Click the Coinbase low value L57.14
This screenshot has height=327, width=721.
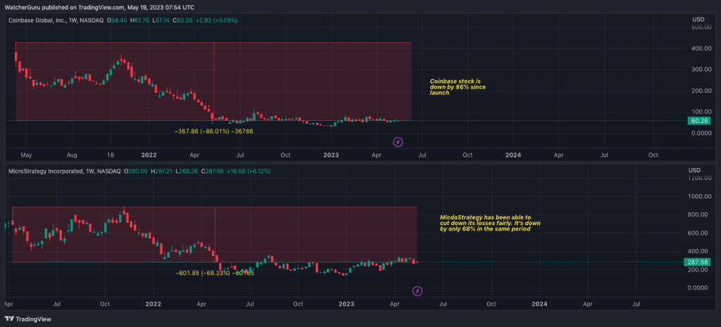point(161,20)
